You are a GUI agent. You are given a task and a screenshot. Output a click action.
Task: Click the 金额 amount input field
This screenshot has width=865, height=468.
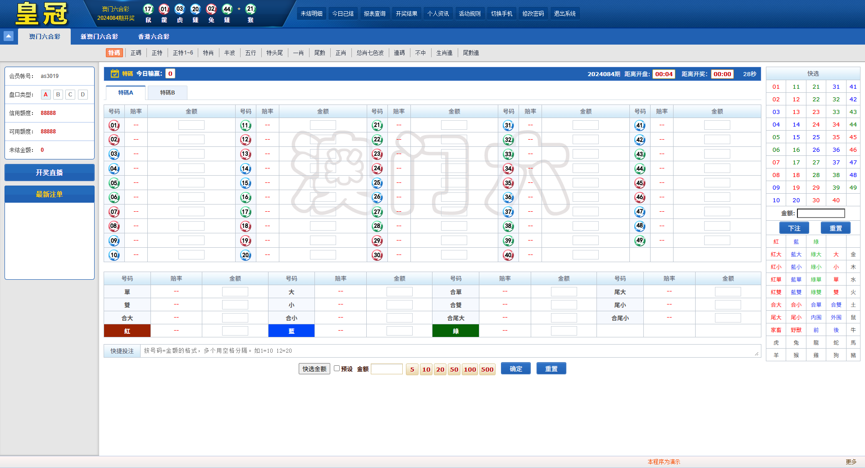click(821, 213)
